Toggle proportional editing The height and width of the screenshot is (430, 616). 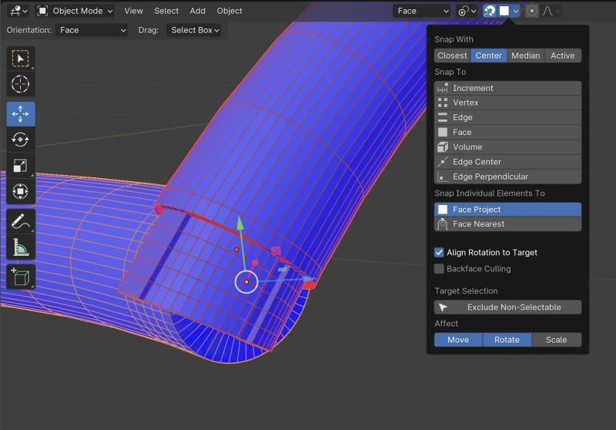(532, 11)
